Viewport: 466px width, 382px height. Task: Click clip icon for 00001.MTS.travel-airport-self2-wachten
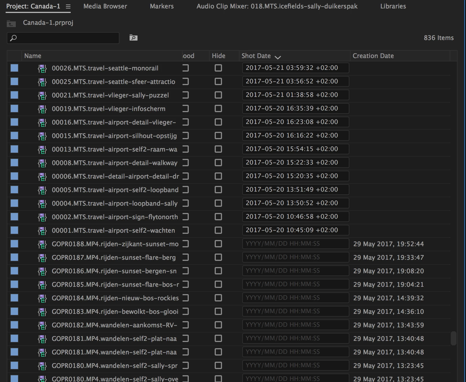click(42, 230)
